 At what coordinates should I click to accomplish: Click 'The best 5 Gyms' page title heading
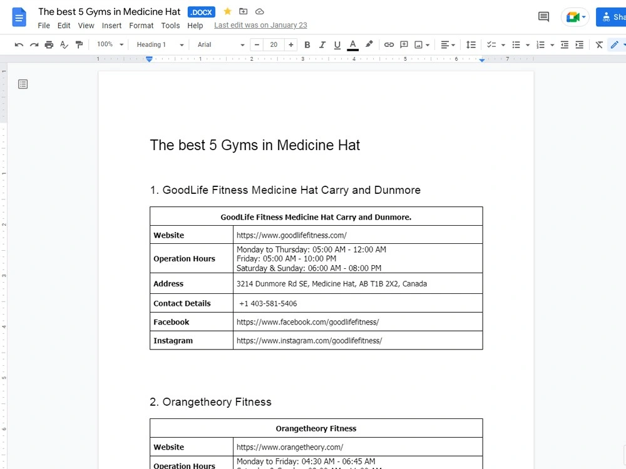click(x=255, y=145)
